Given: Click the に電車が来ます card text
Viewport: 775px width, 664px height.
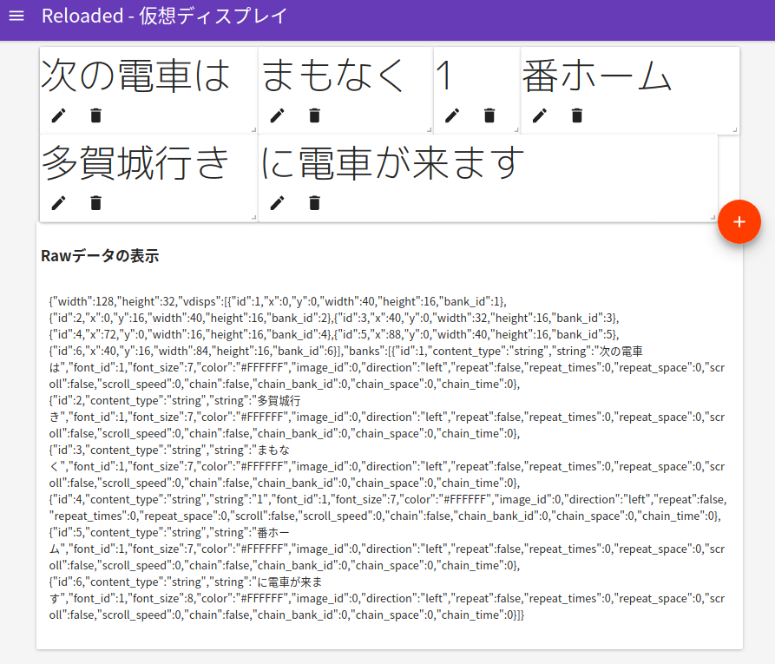Looking at the screenshot, I should click(392, 162).
